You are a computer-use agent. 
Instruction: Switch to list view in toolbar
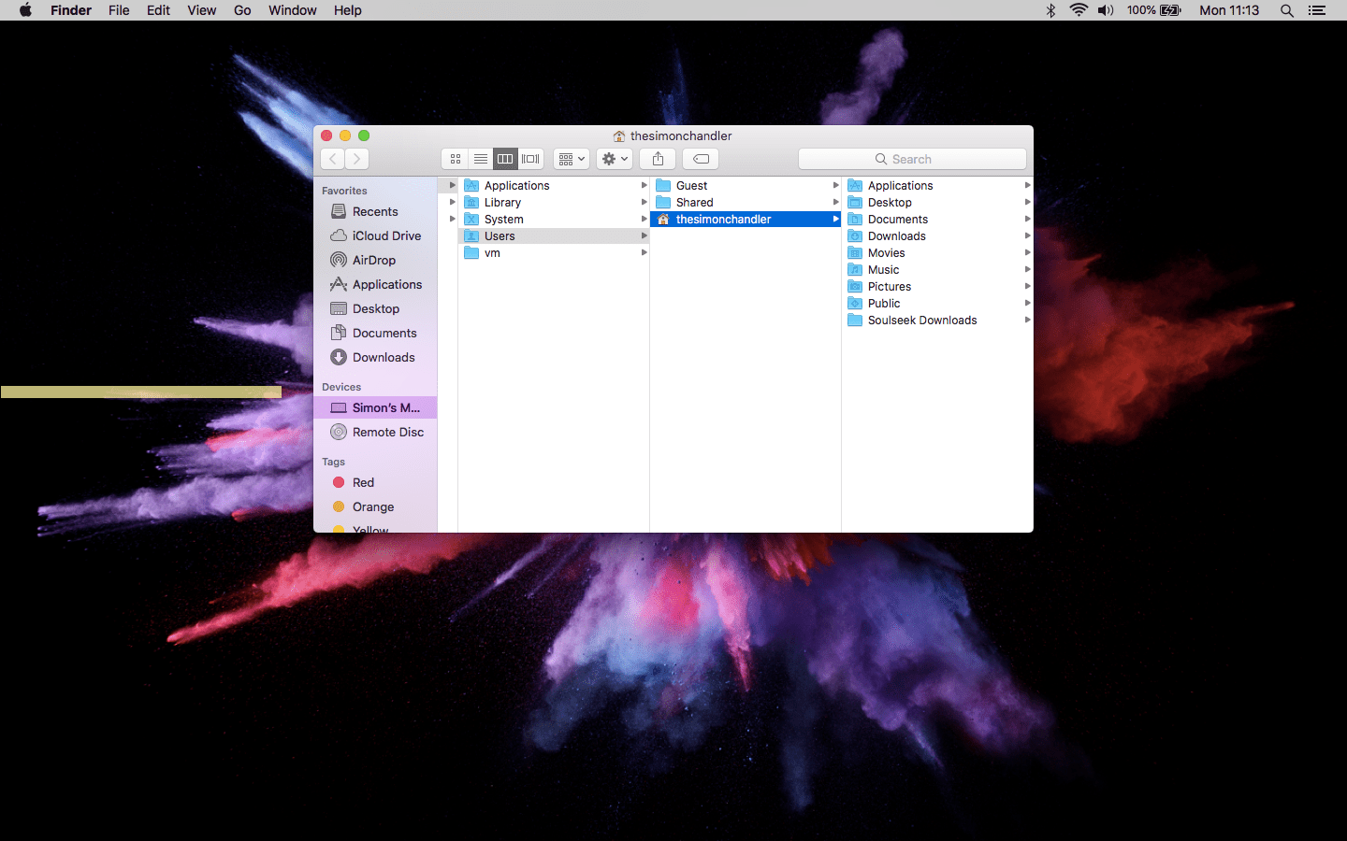[x=480, y=159]
